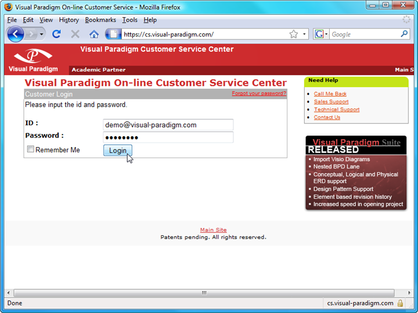Close the Firefox window
The width and height of the screenshot is (418, 313).
(403, 5)
